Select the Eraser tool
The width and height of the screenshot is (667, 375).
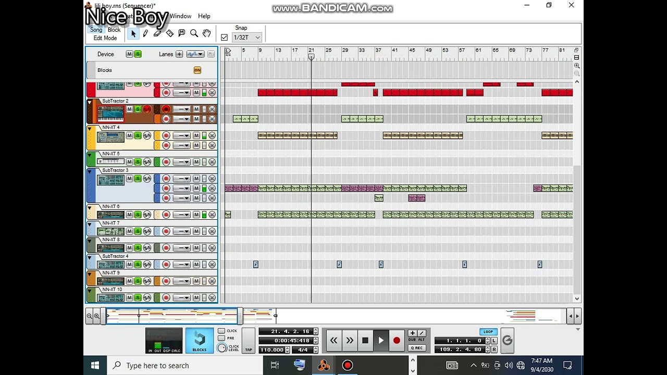tap(157, 33)
